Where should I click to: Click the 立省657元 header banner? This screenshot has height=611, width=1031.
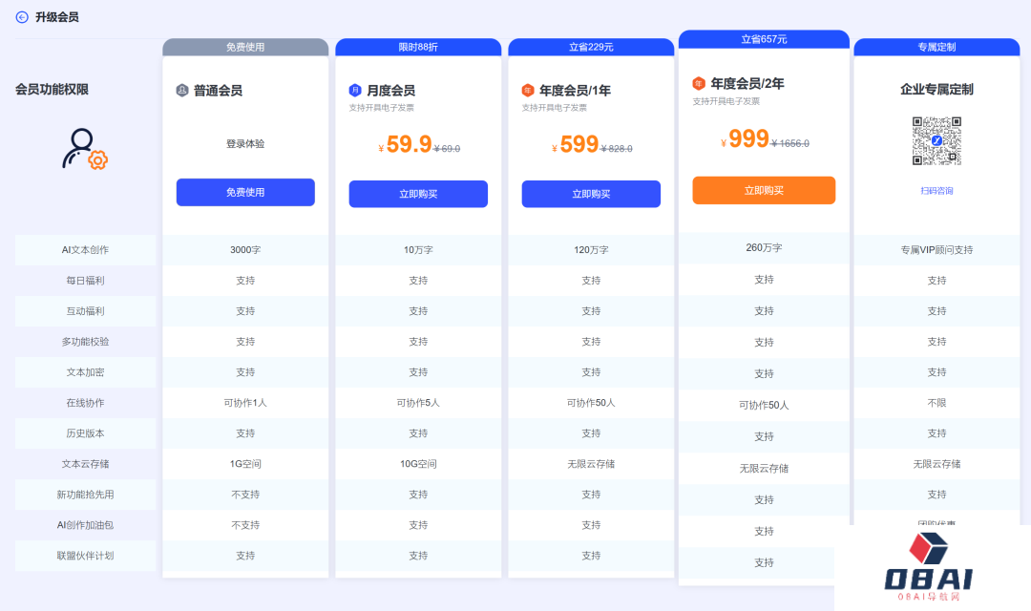tap(763, 39)
